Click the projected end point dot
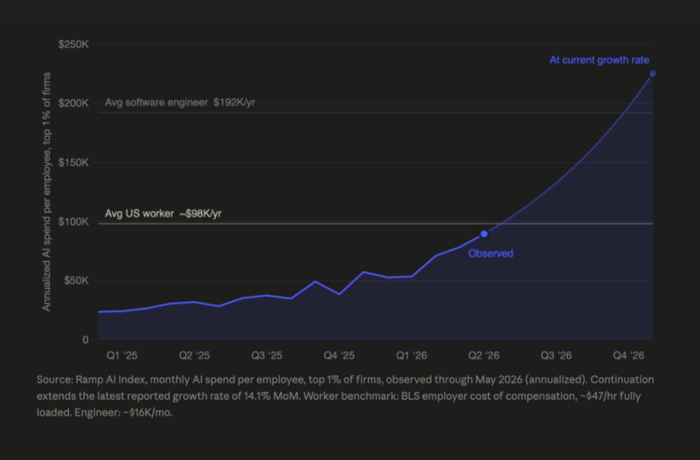This screenshot has height=460, width=700. pos(653,74)
